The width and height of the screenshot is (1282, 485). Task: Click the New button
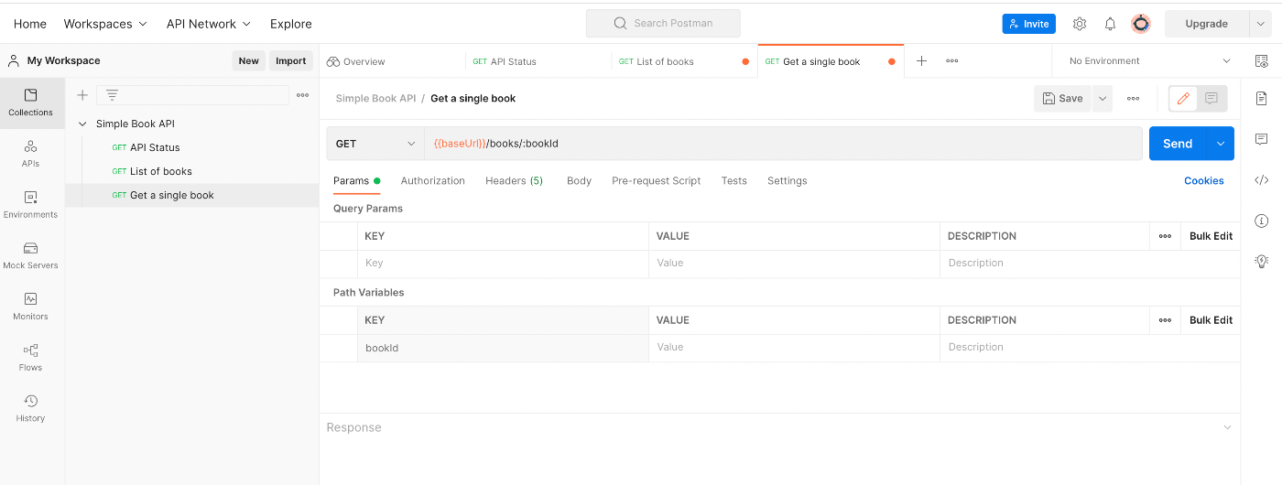pyautogui.click(x=249, y=60)
